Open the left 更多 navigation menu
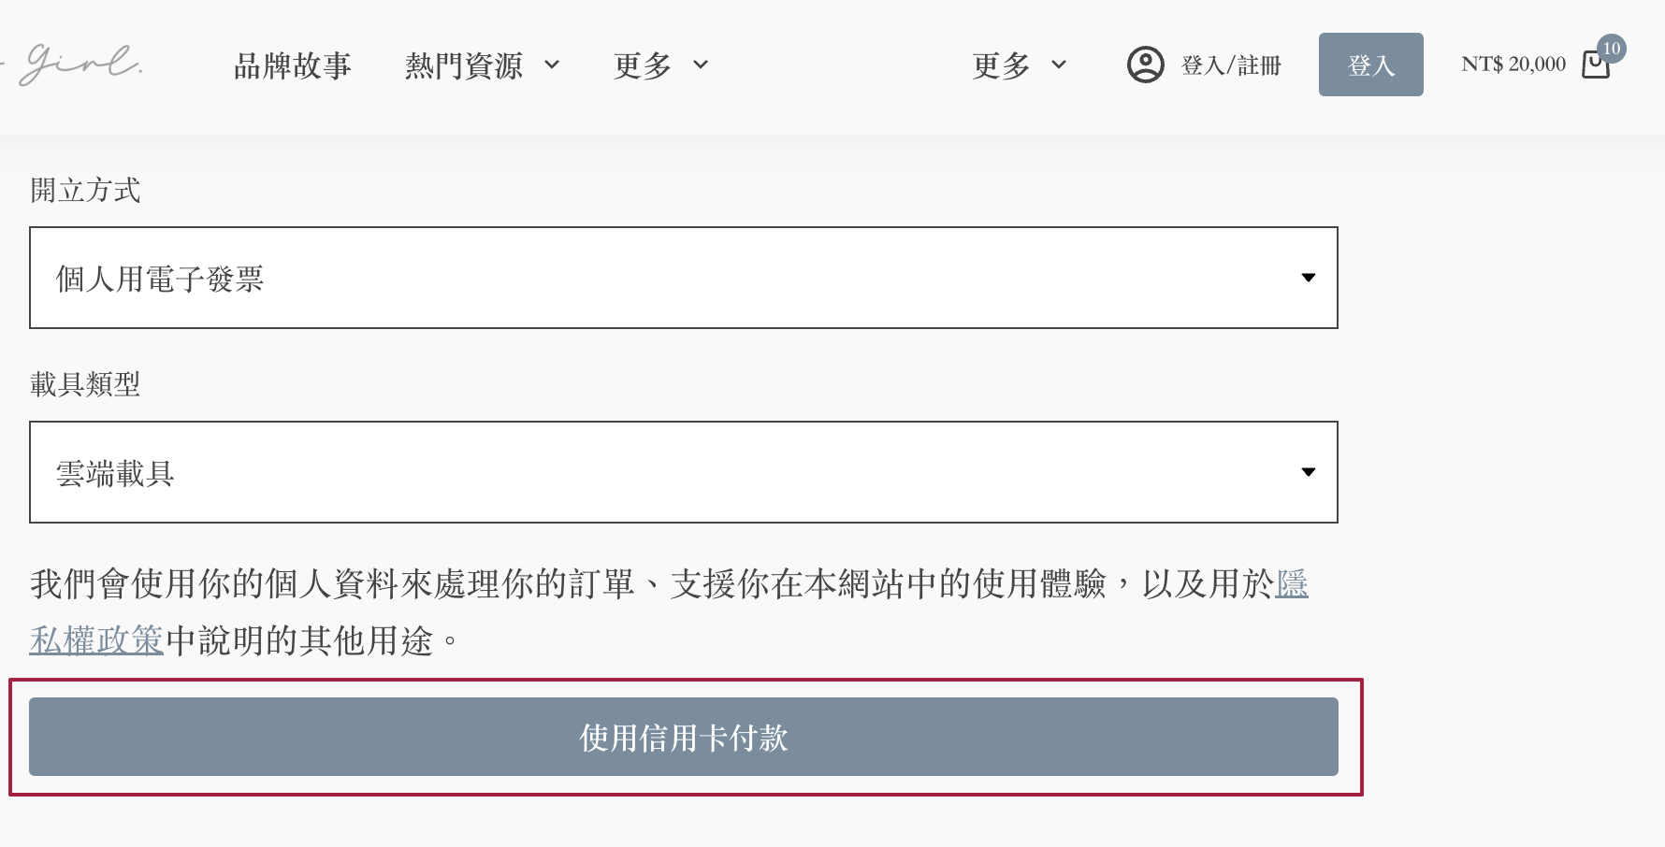The width and height of the screenshot is (1665, 847). (642, 65)
